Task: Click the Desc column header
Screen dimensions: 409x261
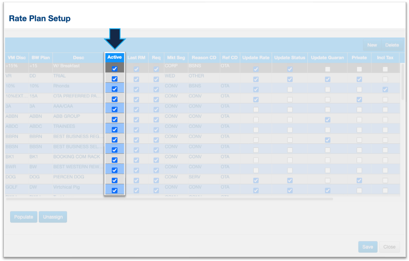Action: point(78,58)
